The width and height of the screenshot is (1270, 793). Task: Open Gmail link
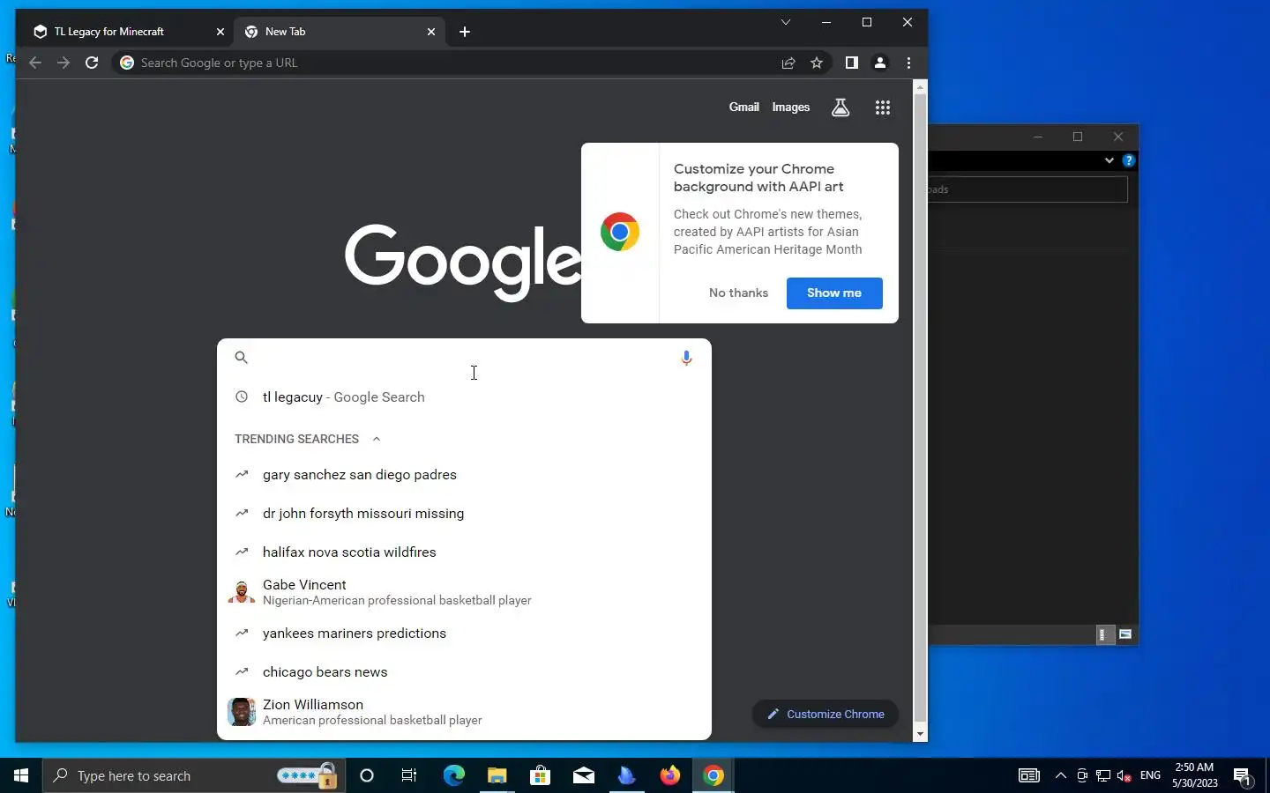(743, 107)
